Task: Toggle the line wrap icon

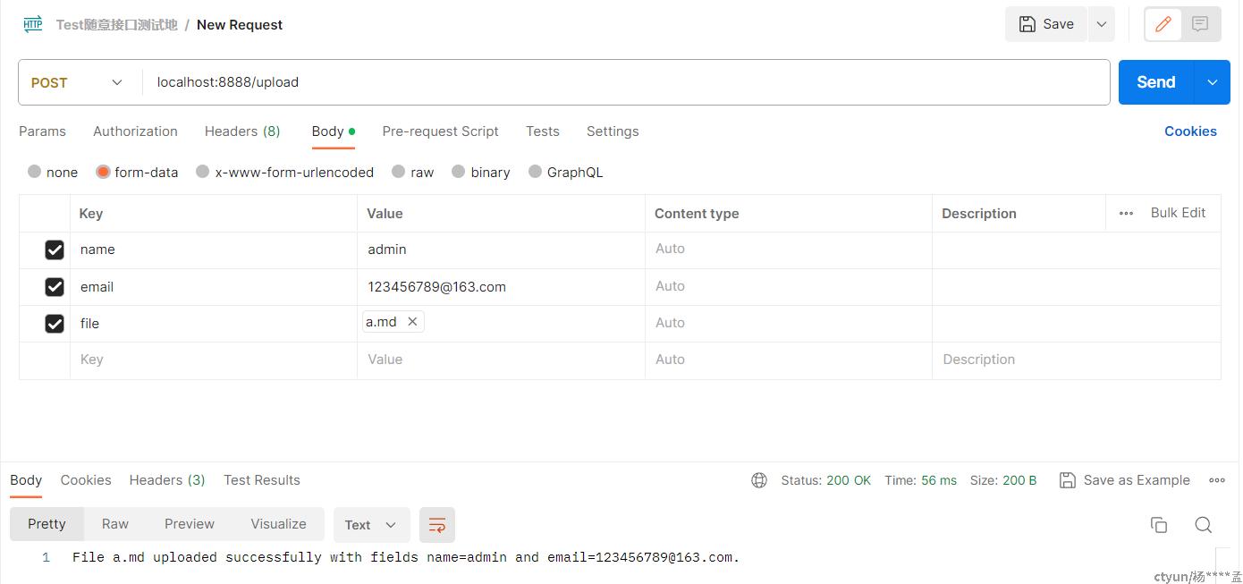Action: point(437,525)
